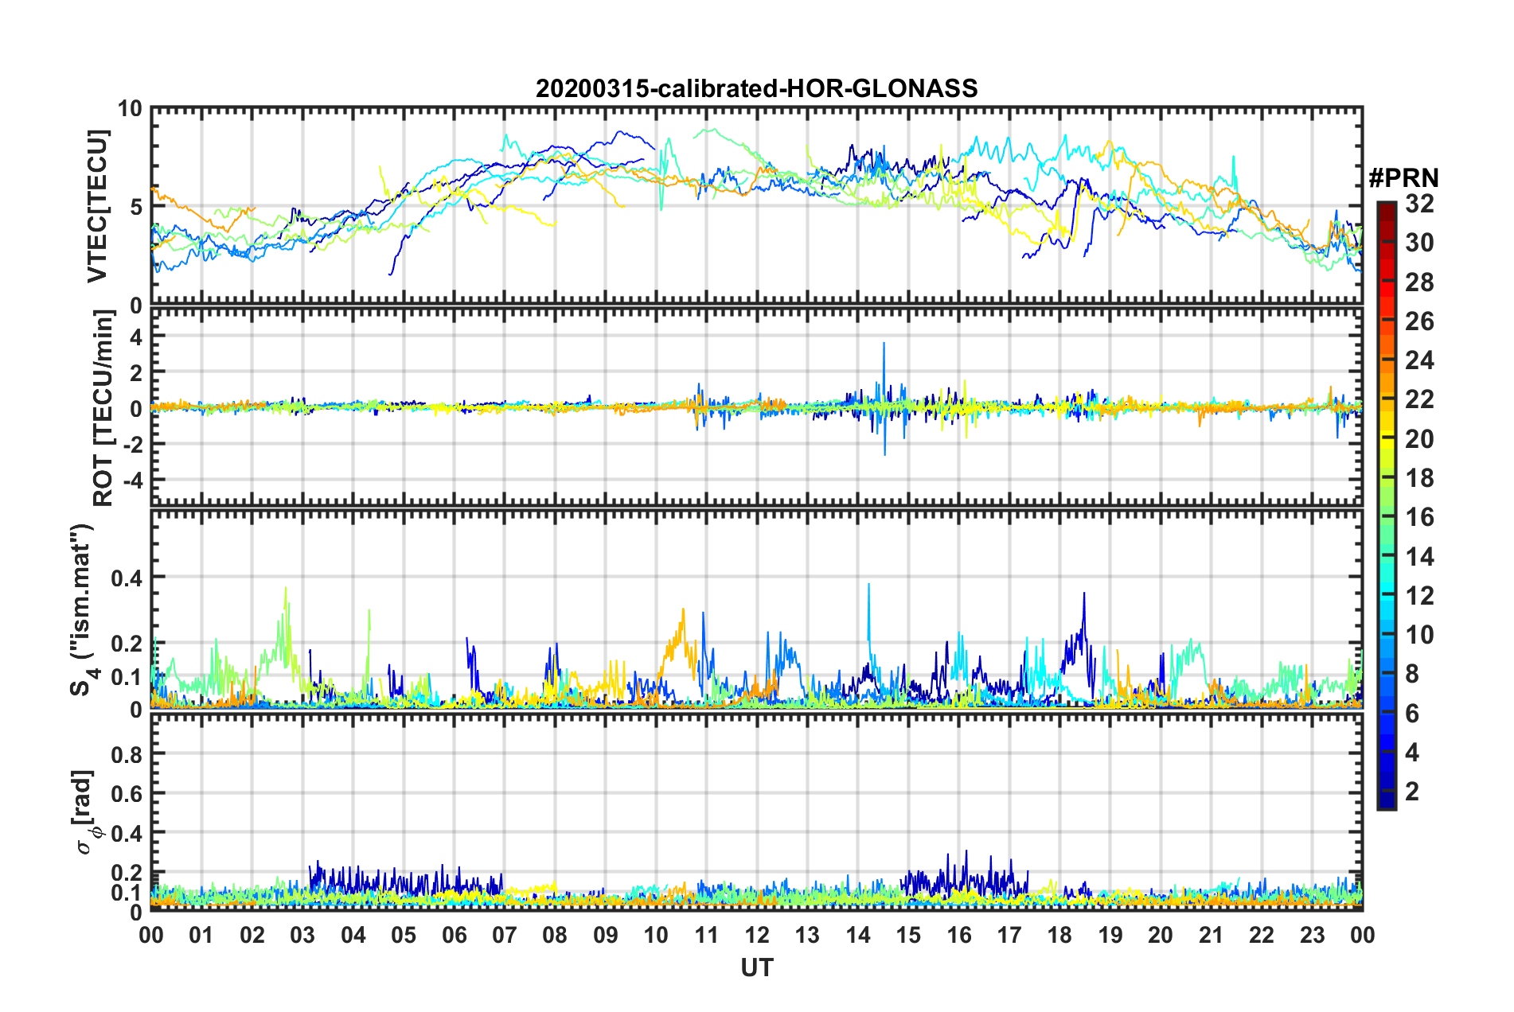Screen dimensions: 1514x1012
Task: Click UT axis tick label 13
Action: (807, 935)
